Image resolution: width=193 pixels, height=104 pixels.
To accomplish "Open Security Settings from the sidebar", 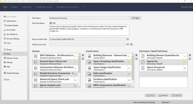I will tap(12, 39).
